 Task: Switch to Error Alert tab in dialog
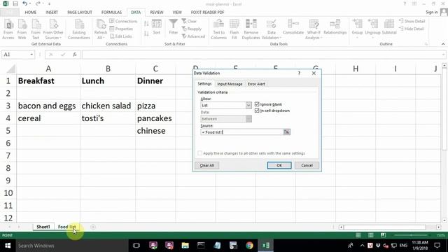pyautogui.click(x=256, y=84)
